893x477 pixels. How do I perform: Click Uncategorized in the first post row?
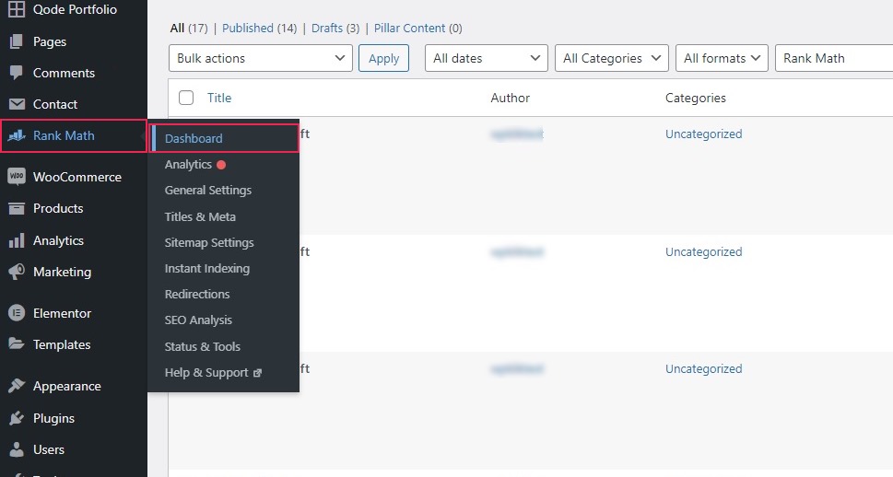point(703,134)
